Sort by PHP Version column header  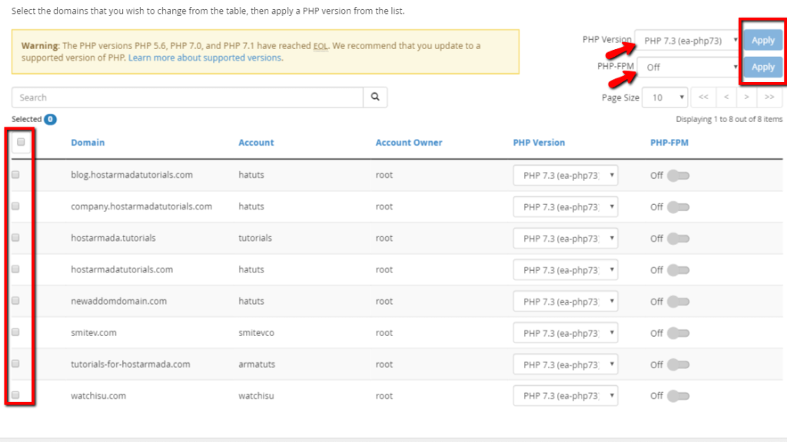click(x=539, y=142)
